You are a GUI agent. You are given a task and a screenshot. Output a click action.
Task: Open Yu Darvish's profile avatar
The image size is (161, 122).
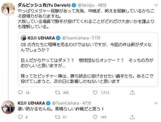8,9
